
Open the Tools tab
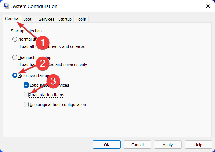click(81, 19)
